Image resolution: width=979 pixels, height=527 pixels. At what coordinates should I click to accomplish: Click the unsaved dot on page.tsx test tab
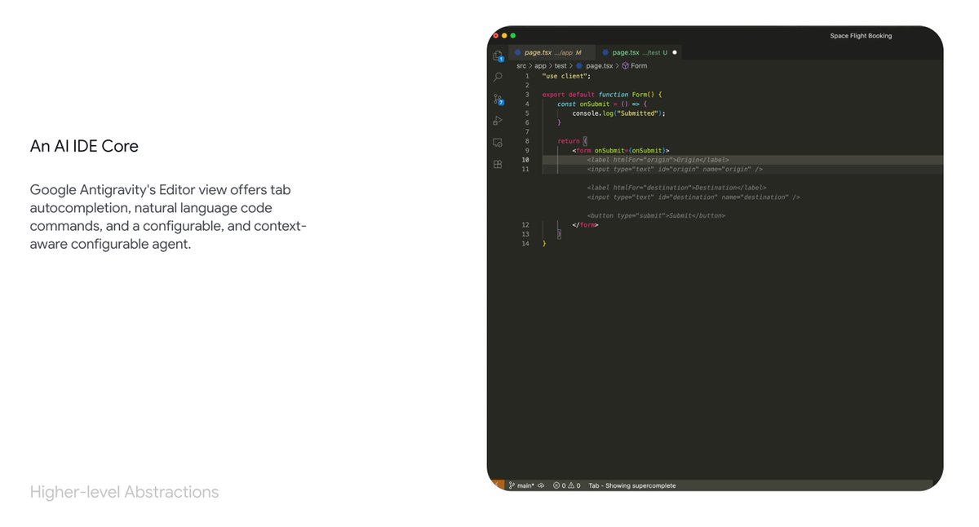click(675, 52)
